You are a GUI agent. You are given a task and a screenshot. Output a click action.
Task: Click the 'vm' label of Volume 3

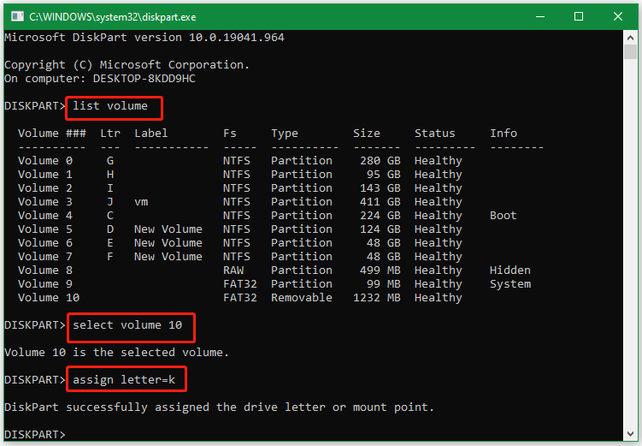pos(141,202)
